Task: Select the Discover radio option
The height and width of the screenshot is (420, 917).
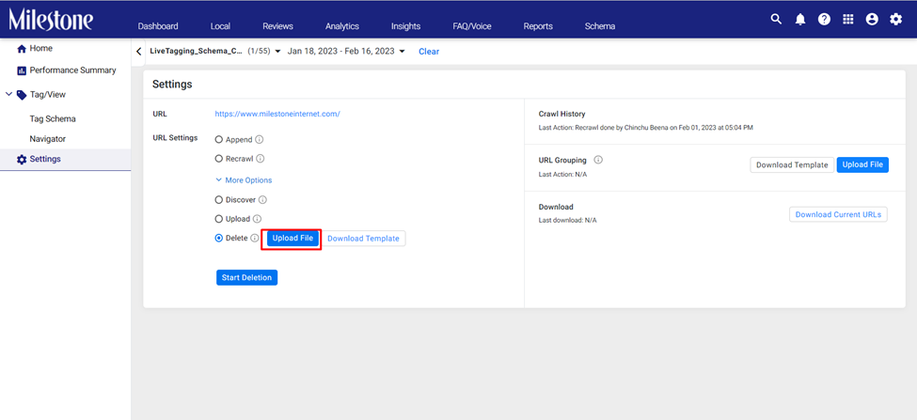Action: click(219, 200)
